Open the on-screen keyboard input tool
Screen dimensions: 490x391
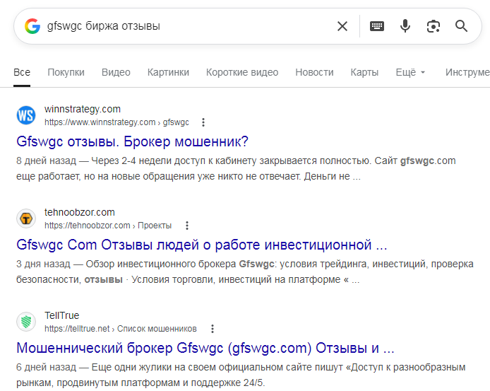(377, 26)
